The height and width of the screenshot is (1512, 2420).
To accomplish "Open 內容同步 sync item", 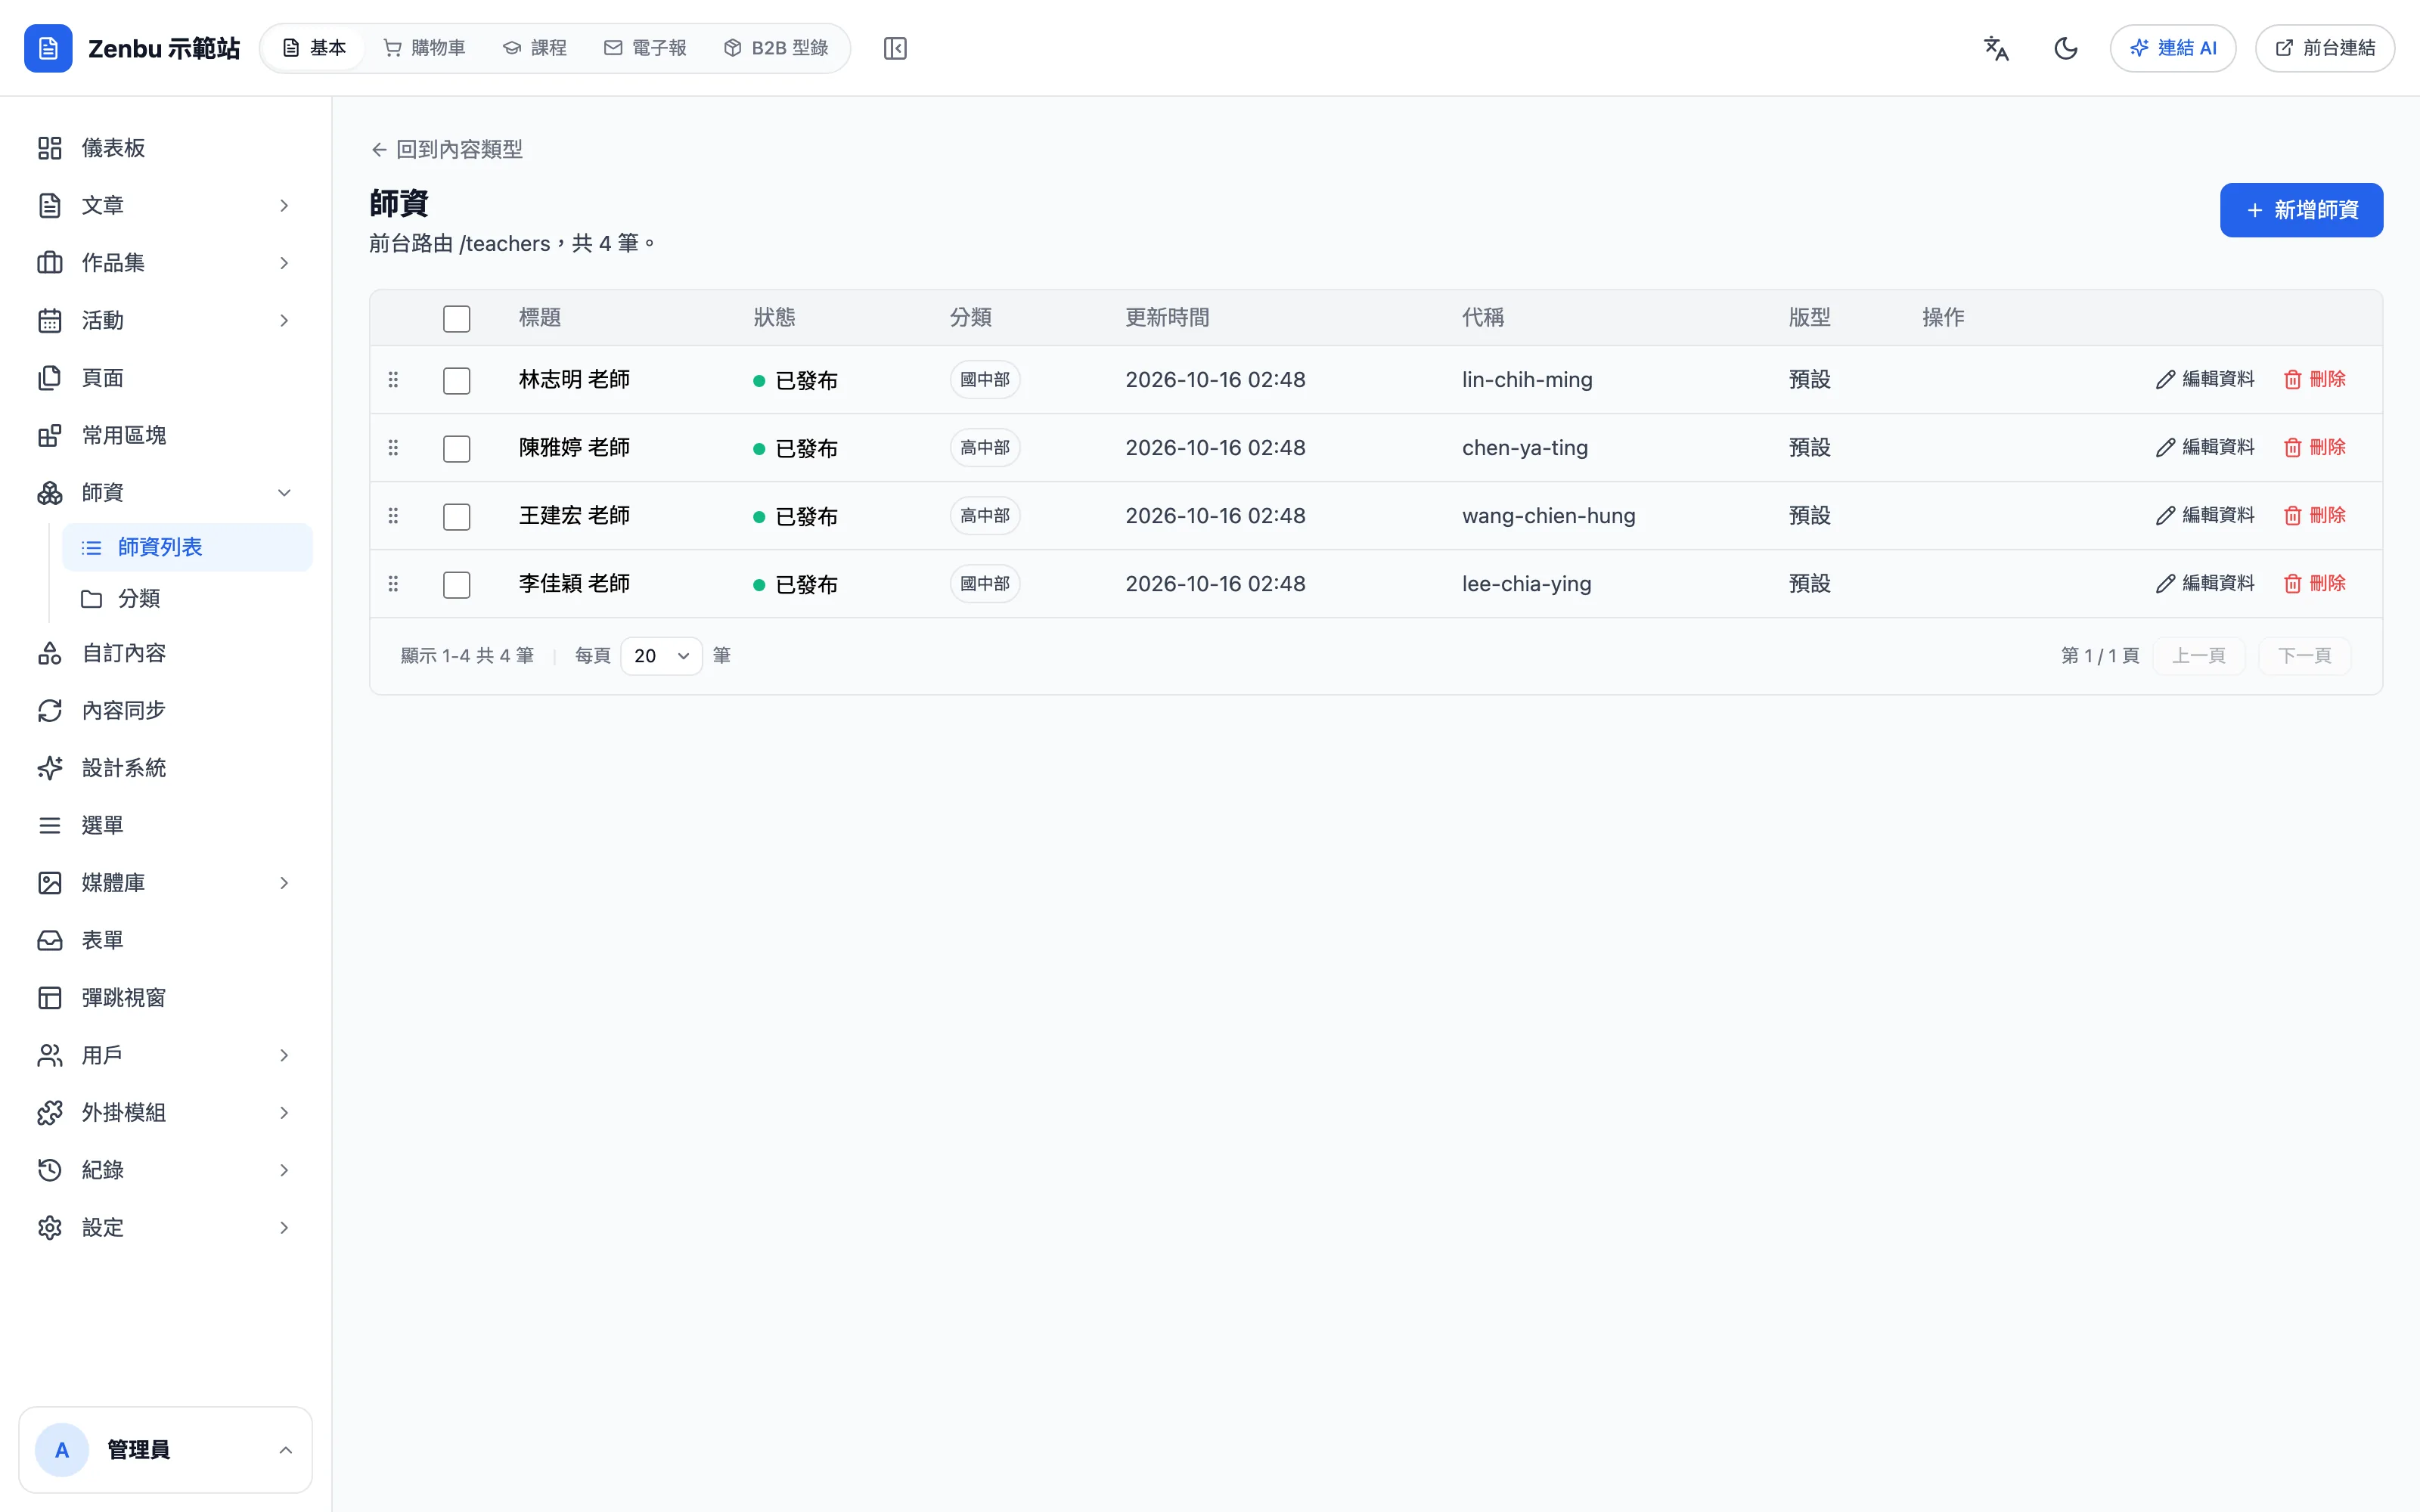I will tap(165, 710).
